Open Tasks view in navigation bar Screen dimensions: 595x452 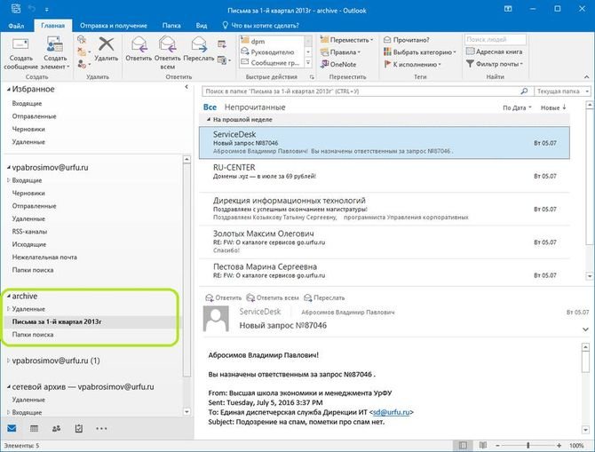[x=78, y=429]
